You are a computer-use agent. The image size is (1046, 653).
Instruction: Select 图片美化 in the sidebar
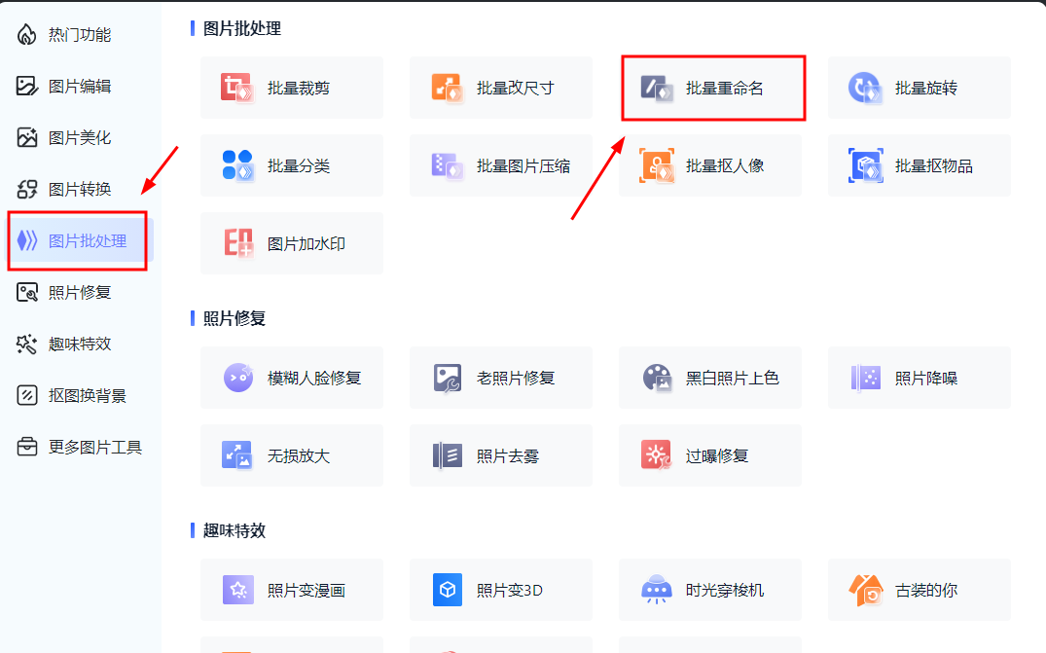pos(80,137)
